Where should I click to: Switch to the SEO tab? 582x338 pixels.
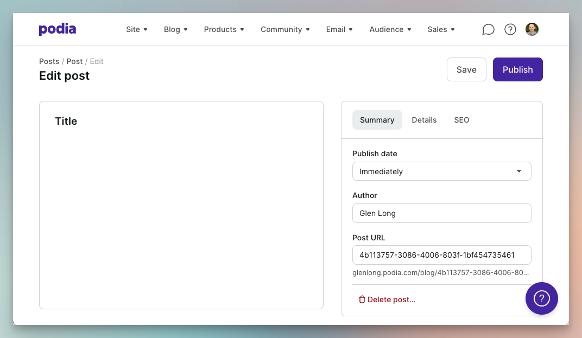point(461,120)
